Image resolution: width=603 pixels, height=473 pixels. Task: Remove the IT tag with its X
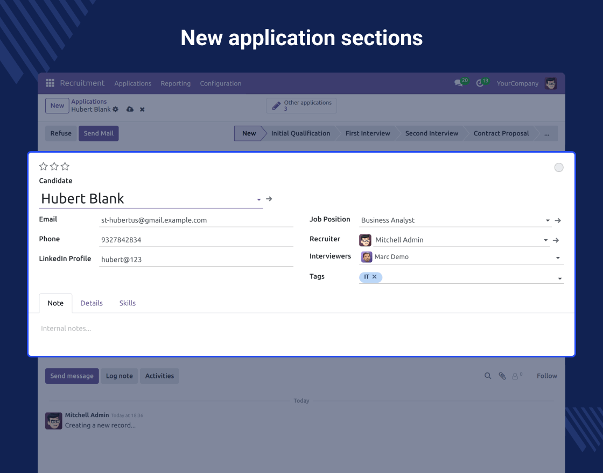(x=375, y=276)
